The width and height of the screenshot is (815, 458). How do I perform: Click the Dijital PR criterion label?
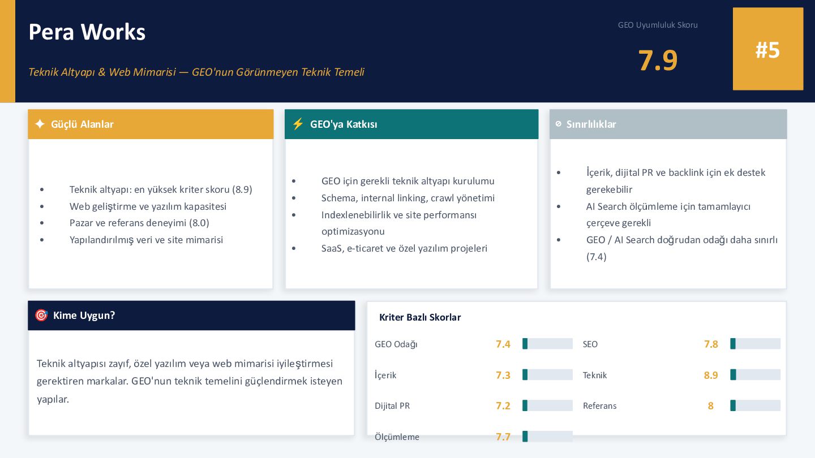392,405
